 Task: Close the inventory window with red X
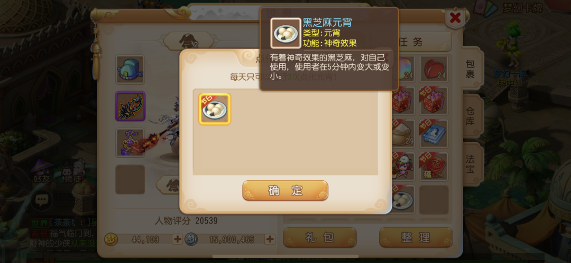[x=455, y=17]
